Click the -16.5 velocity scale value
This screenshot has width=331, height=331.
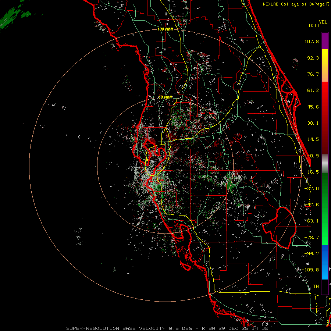coord(312,172)
